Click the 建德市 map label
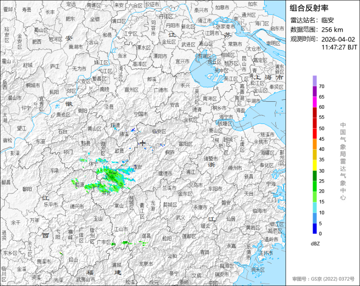 [x=165, y=173]
